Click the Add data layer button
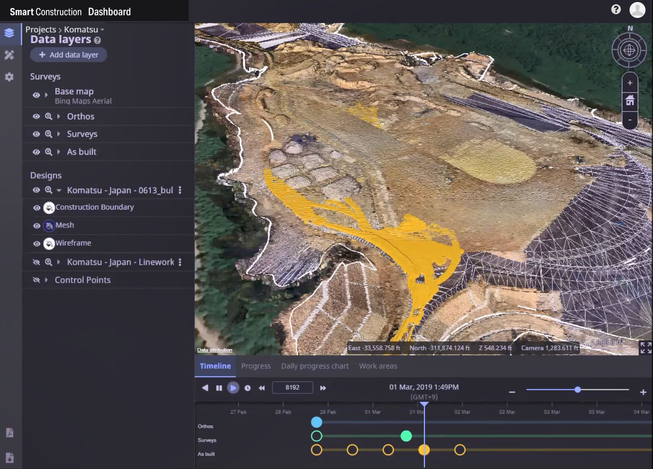The height and width of the screenshot is (469, 653). pos(68,55)
